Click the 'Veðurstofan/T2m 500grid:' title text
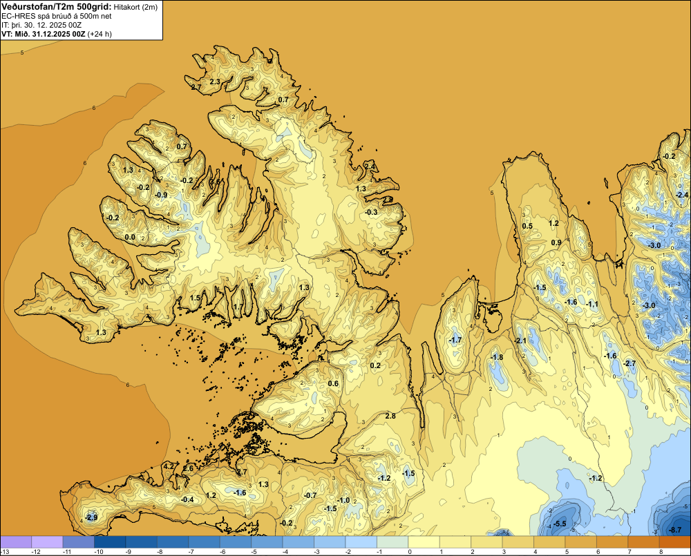The width and height of the screenshot is (691, 556). (57, 6)
